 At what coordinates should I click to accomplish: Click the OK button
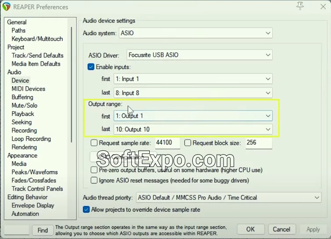tap(250, 229)
